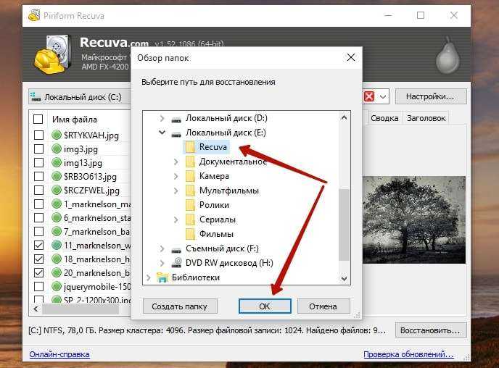The width and height of the screenshot is (499, 368).
Task: Click the Фильмы folder icon
Action: [x=190, y=234]
